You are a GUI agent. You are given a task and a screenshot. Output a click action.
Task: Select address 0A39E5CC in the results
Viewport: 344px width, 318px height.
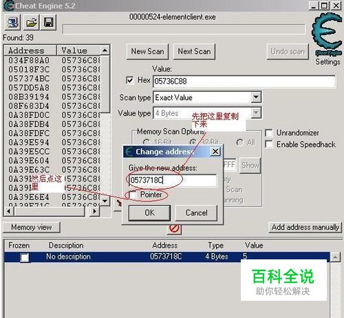[x=29, y=152]
